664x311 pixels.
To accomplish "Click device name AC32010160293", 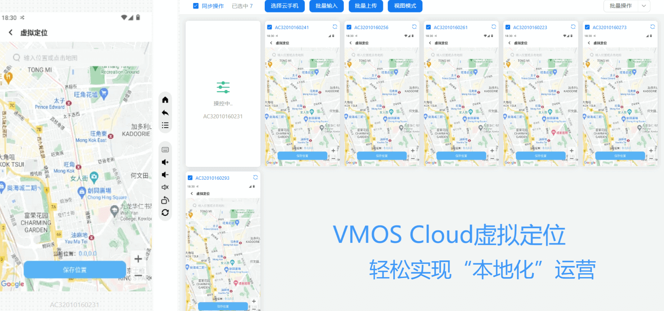I will click(x=212, y=178).
